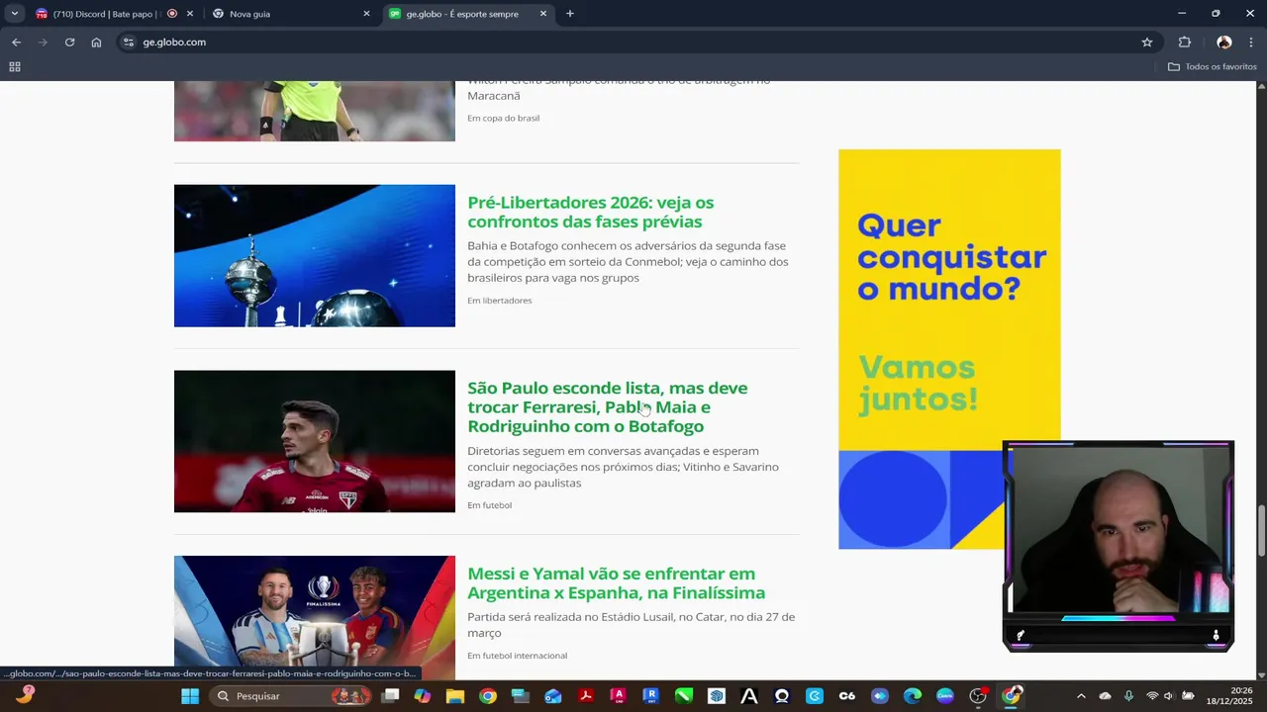Open the Chrome three-dot menu
1267x712 pixels.
[x=1252, y=43]
